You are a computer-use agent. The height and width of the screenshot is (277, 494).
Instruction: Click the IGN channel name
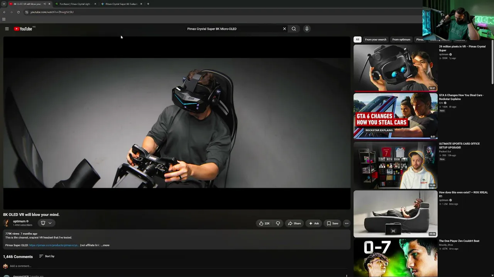[x=441, y=103]
